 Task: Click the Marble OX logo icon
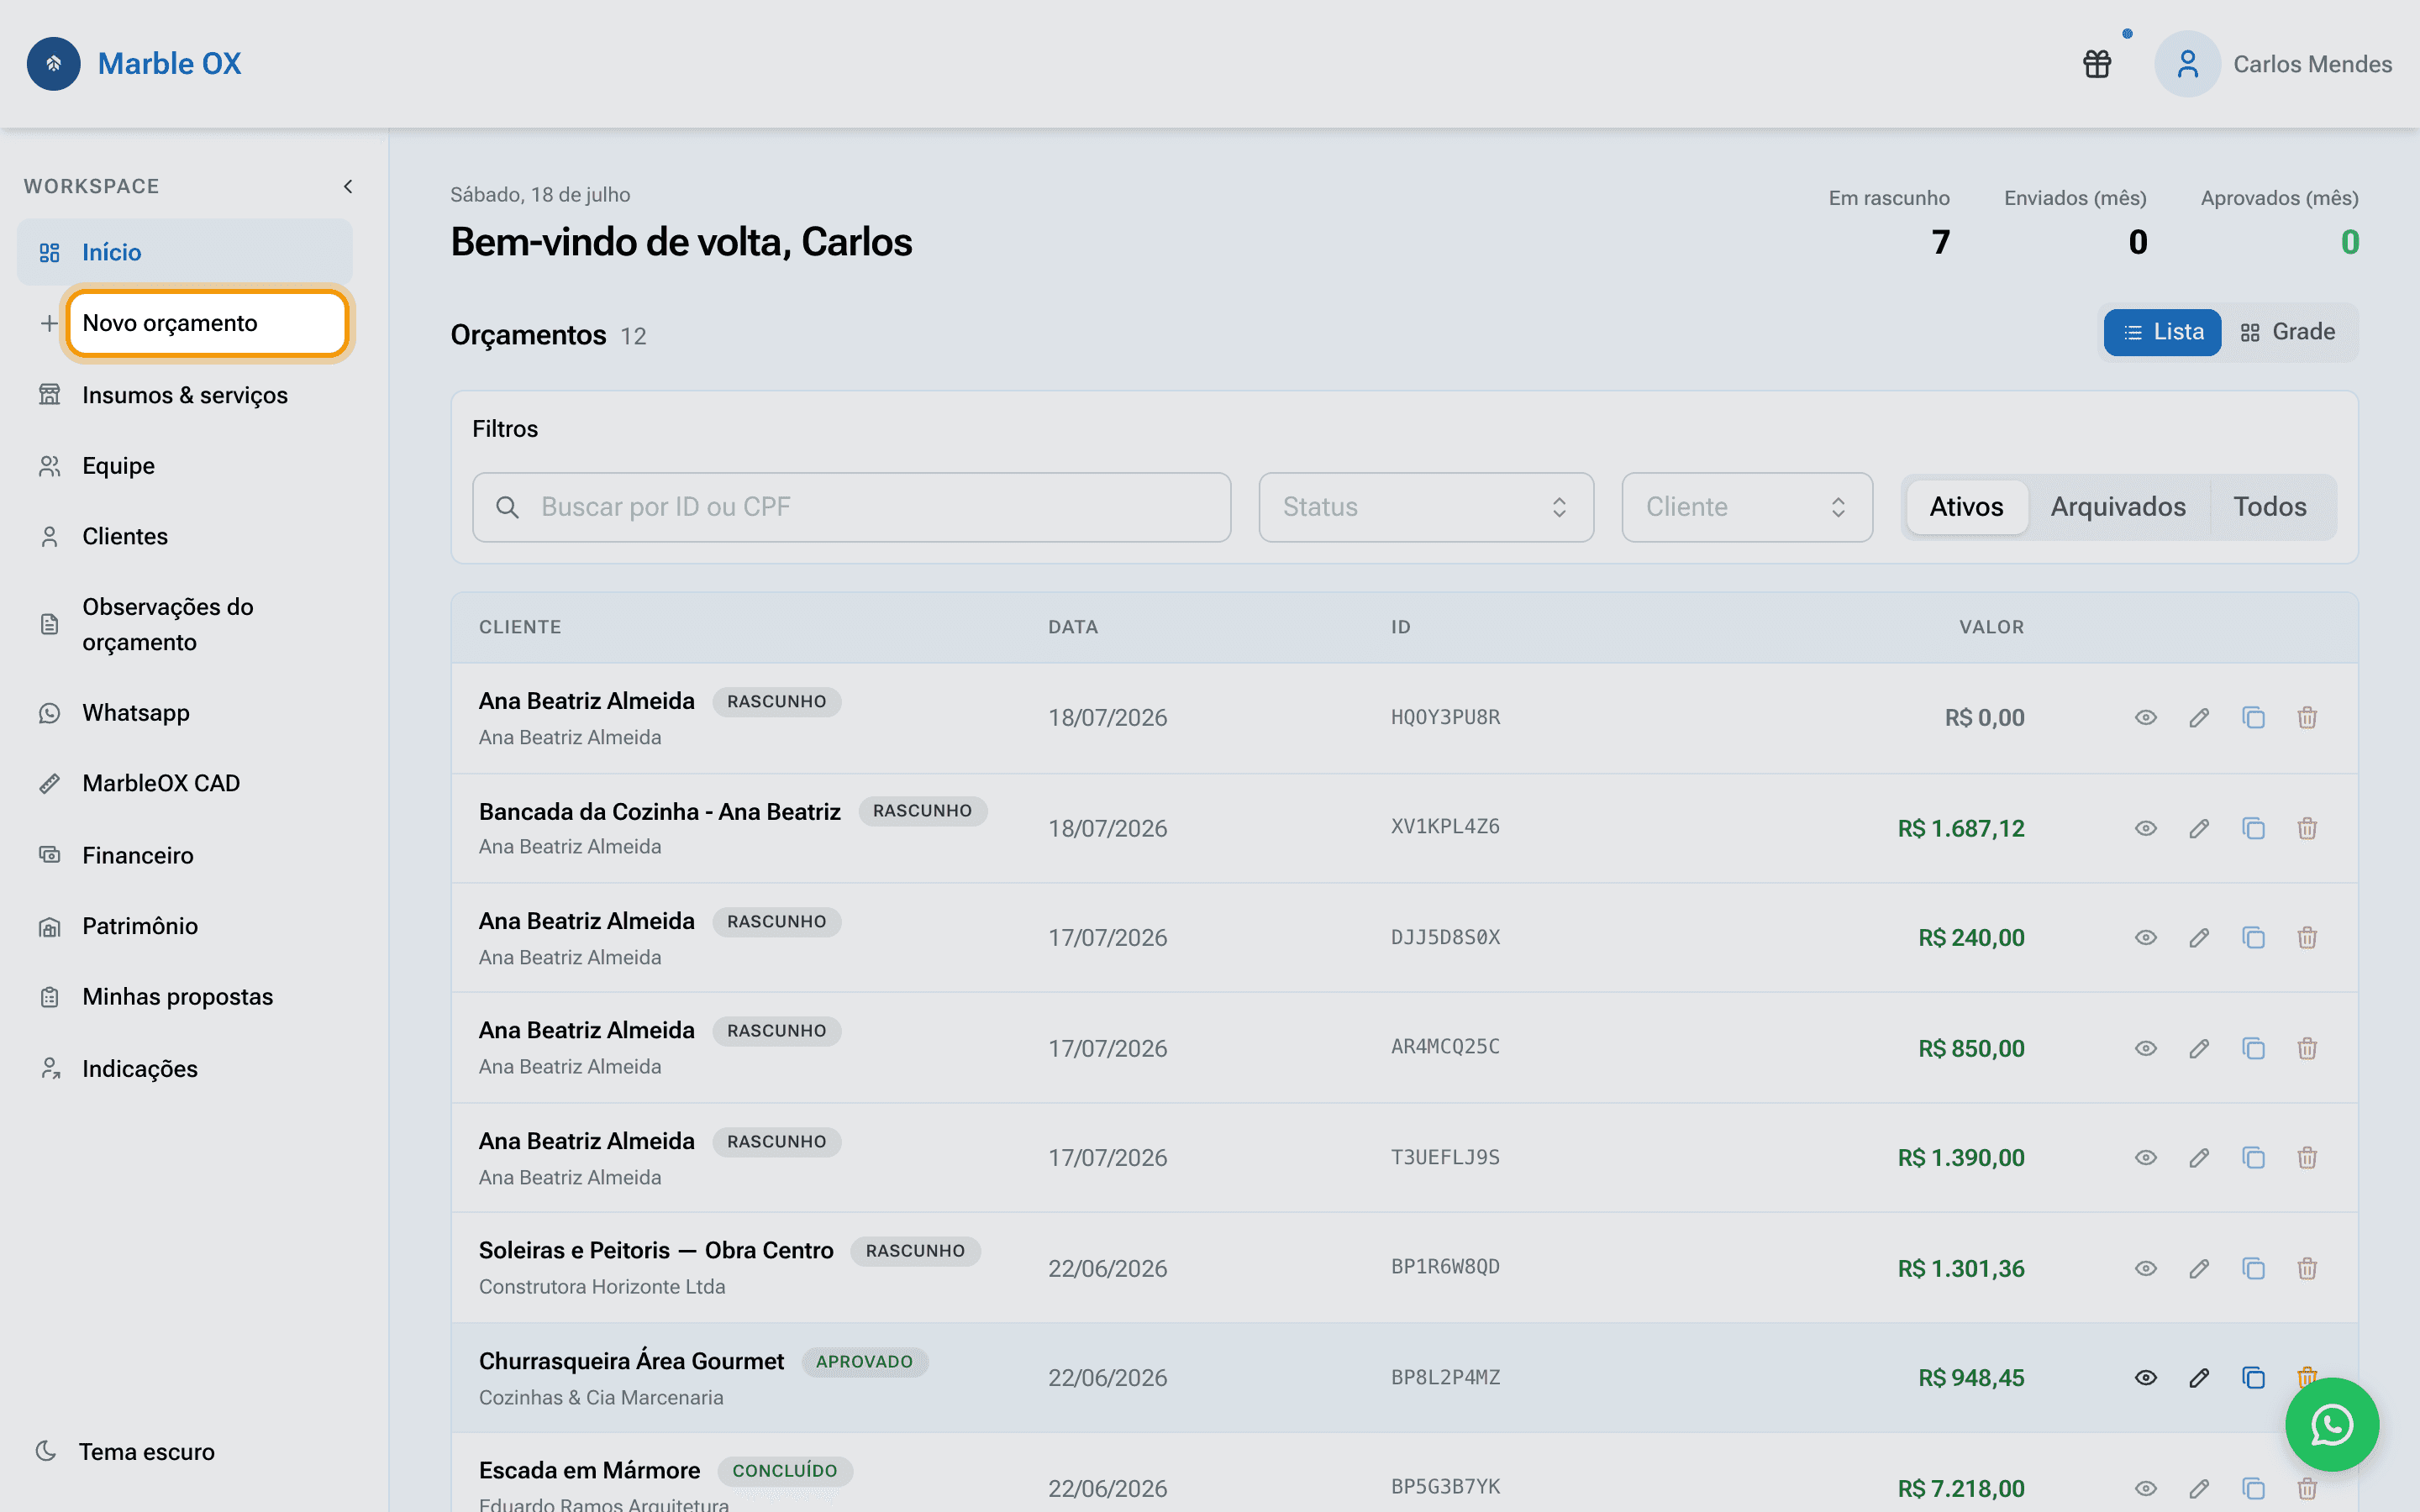pos(54,64)
